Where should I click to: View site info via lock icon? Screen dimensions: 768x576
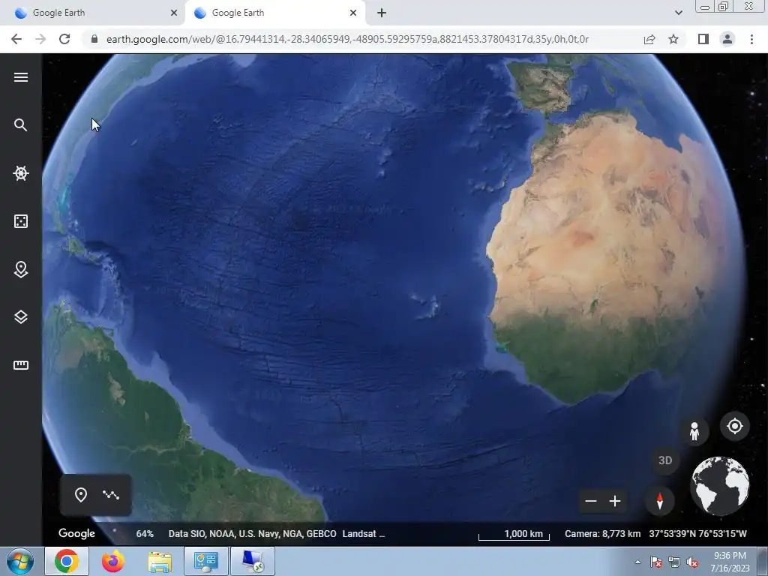point(94,39)
